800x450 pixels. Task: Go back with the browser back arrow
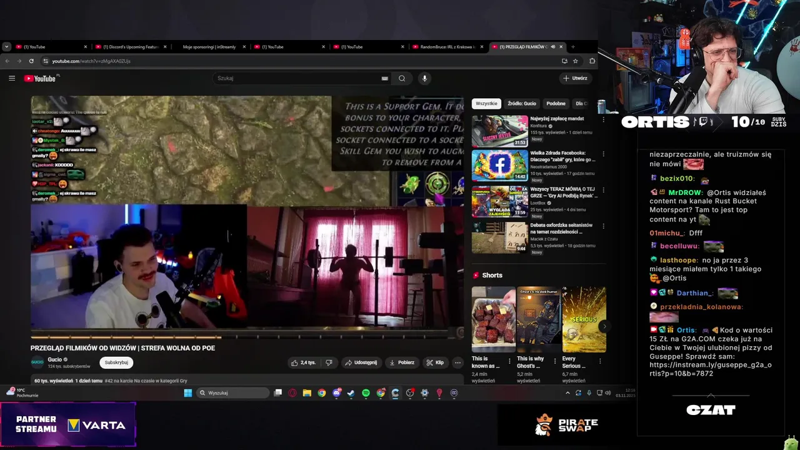pos(7,61)
